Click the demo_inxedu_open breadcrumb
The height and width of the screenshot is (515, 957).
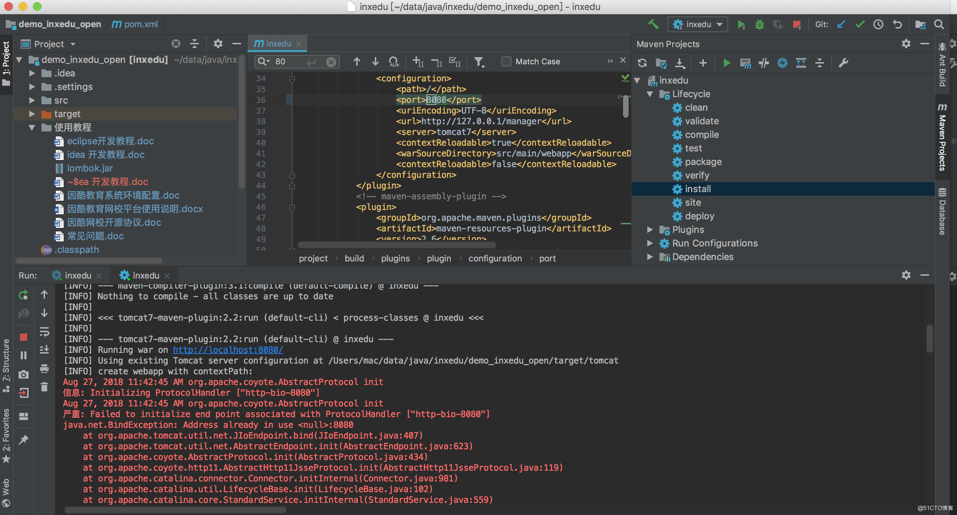click(54, 25)
